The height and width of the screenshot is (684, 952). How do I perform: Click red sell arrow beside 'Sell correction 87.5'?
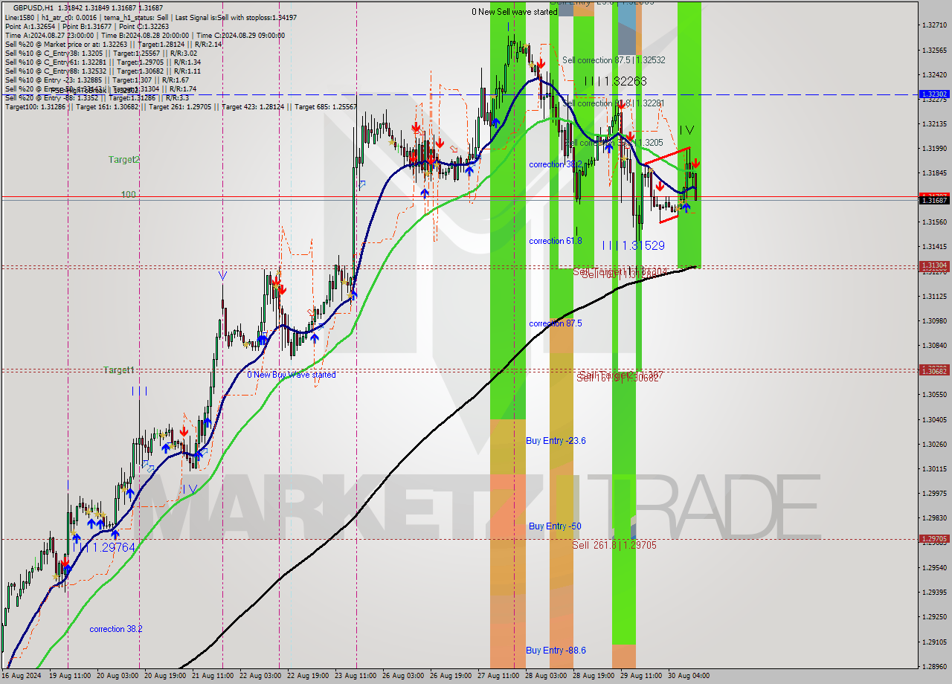(x=541, y=63)
